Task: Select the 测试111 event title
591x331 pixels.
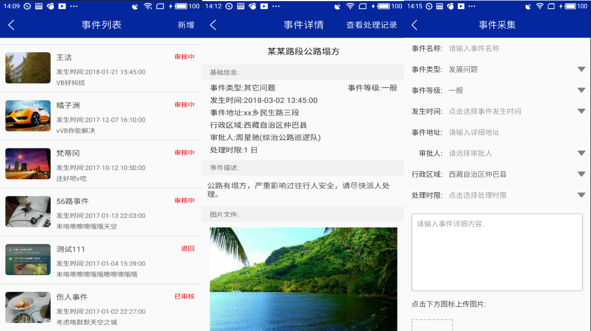Action: tap(71, 249)
